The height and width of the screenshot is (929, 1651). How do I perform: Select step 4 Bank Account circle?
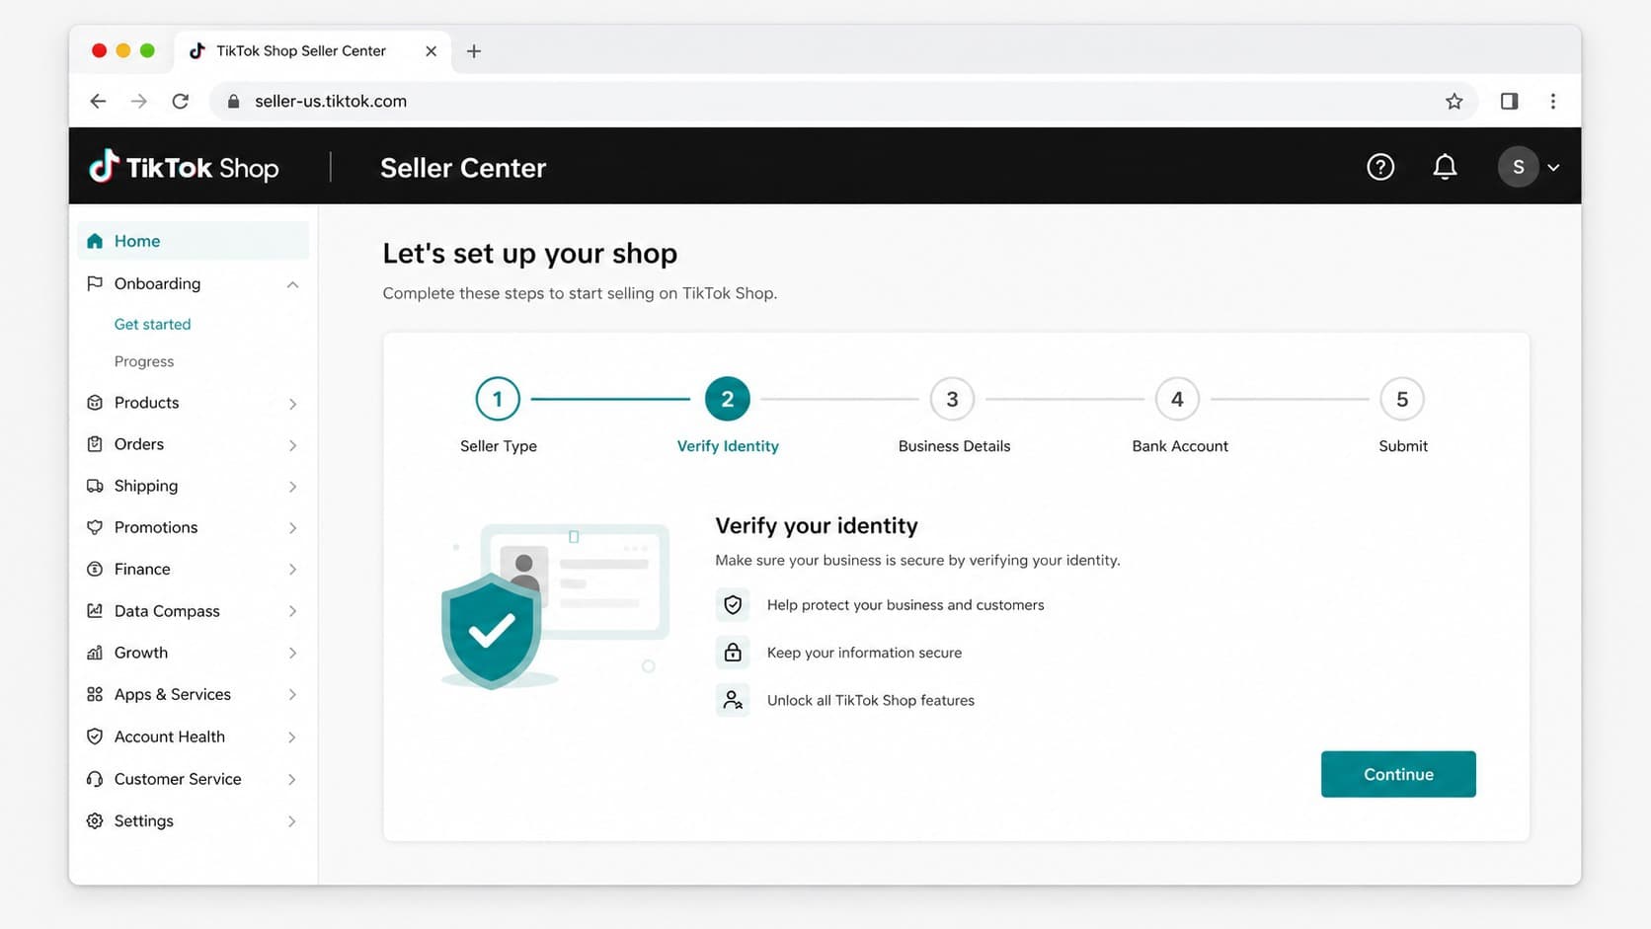(1177, 399)
